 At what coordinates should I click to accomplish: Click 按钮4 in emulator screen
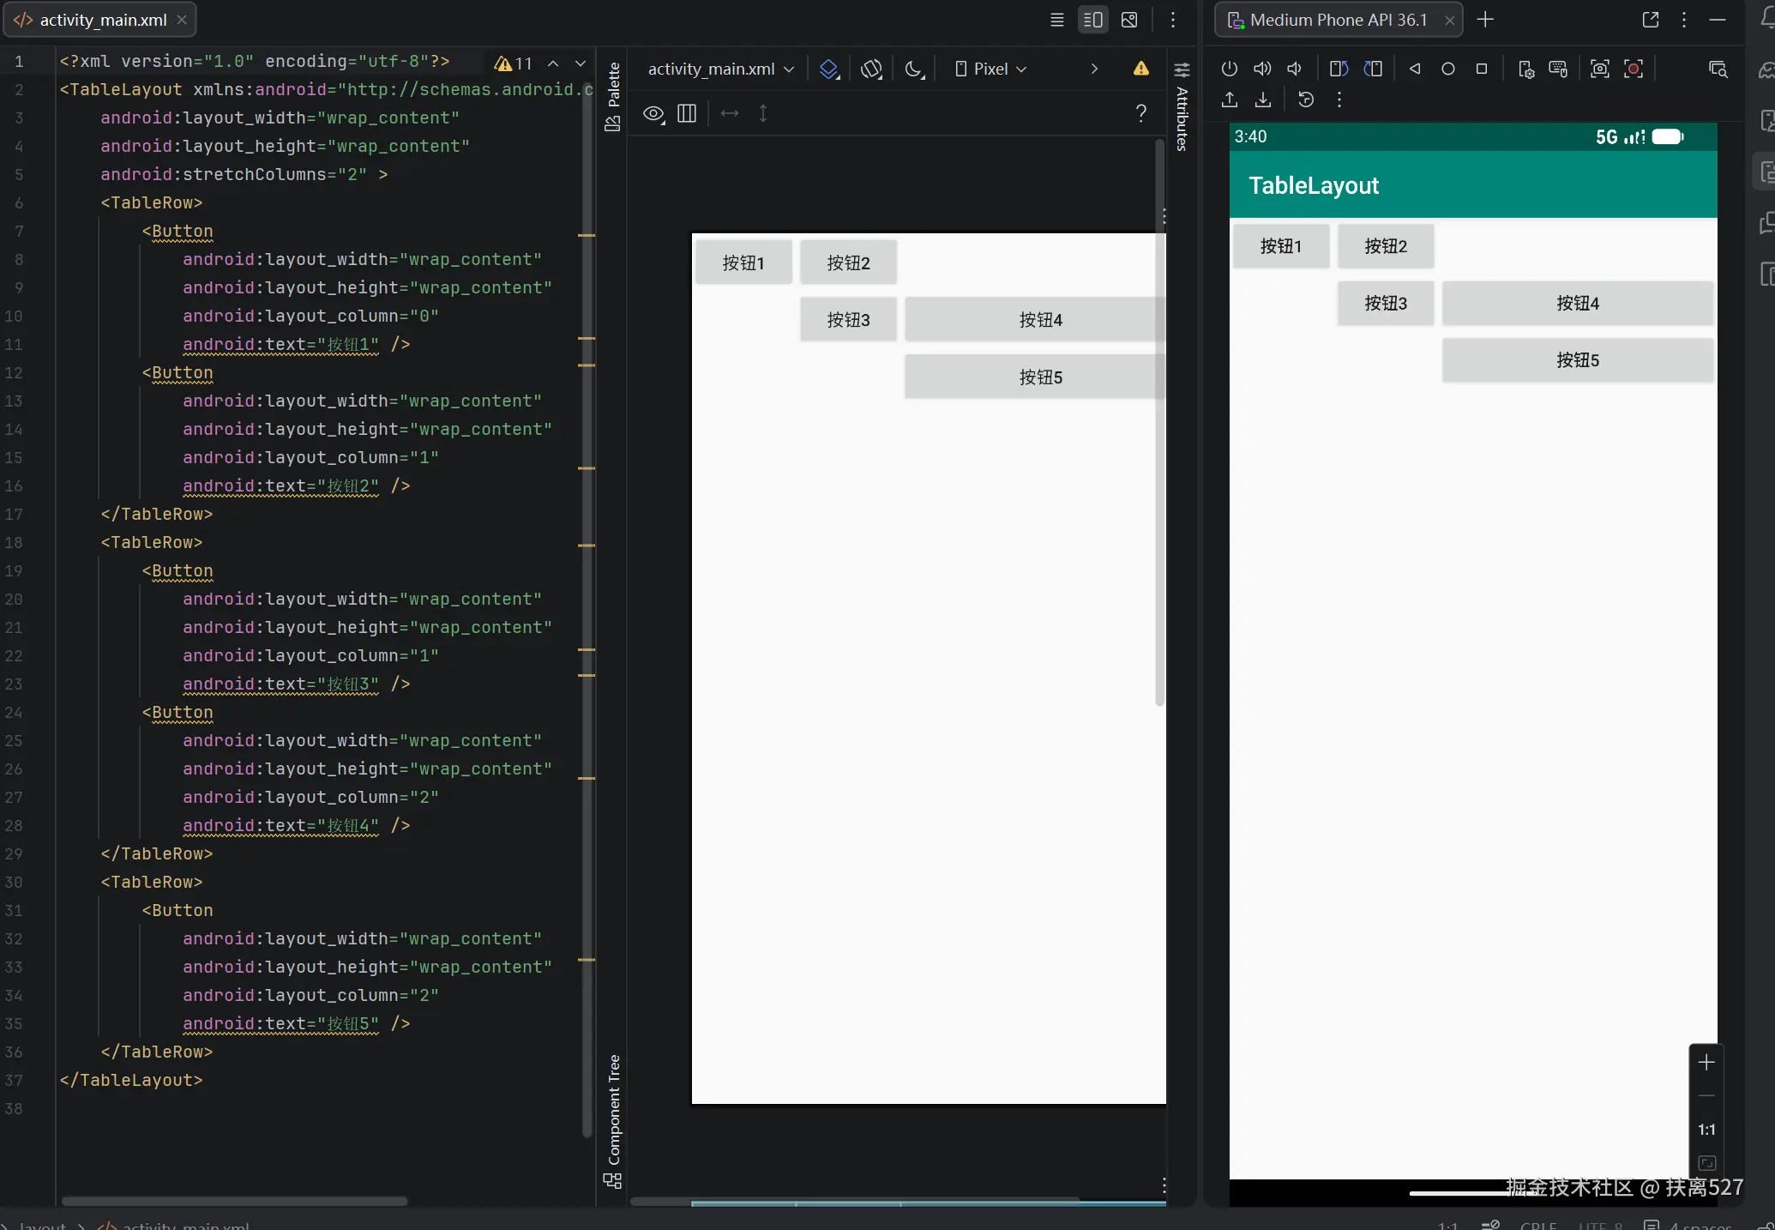pyautogui.click(x=1577, y=303)
